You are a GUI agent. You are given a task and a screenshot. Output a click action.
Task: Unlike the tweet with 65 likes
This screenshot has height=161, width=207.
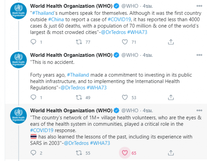tap(125, 153)
